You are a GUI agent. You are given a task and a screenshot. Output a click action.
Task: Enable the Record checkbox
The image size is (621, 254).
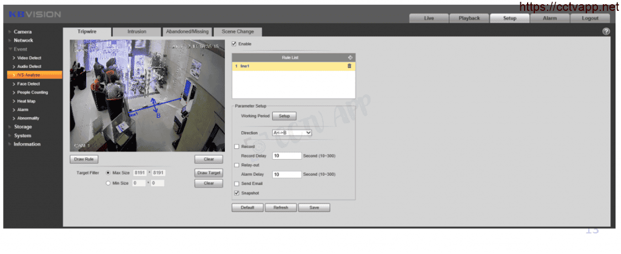(x=237, y=146)
